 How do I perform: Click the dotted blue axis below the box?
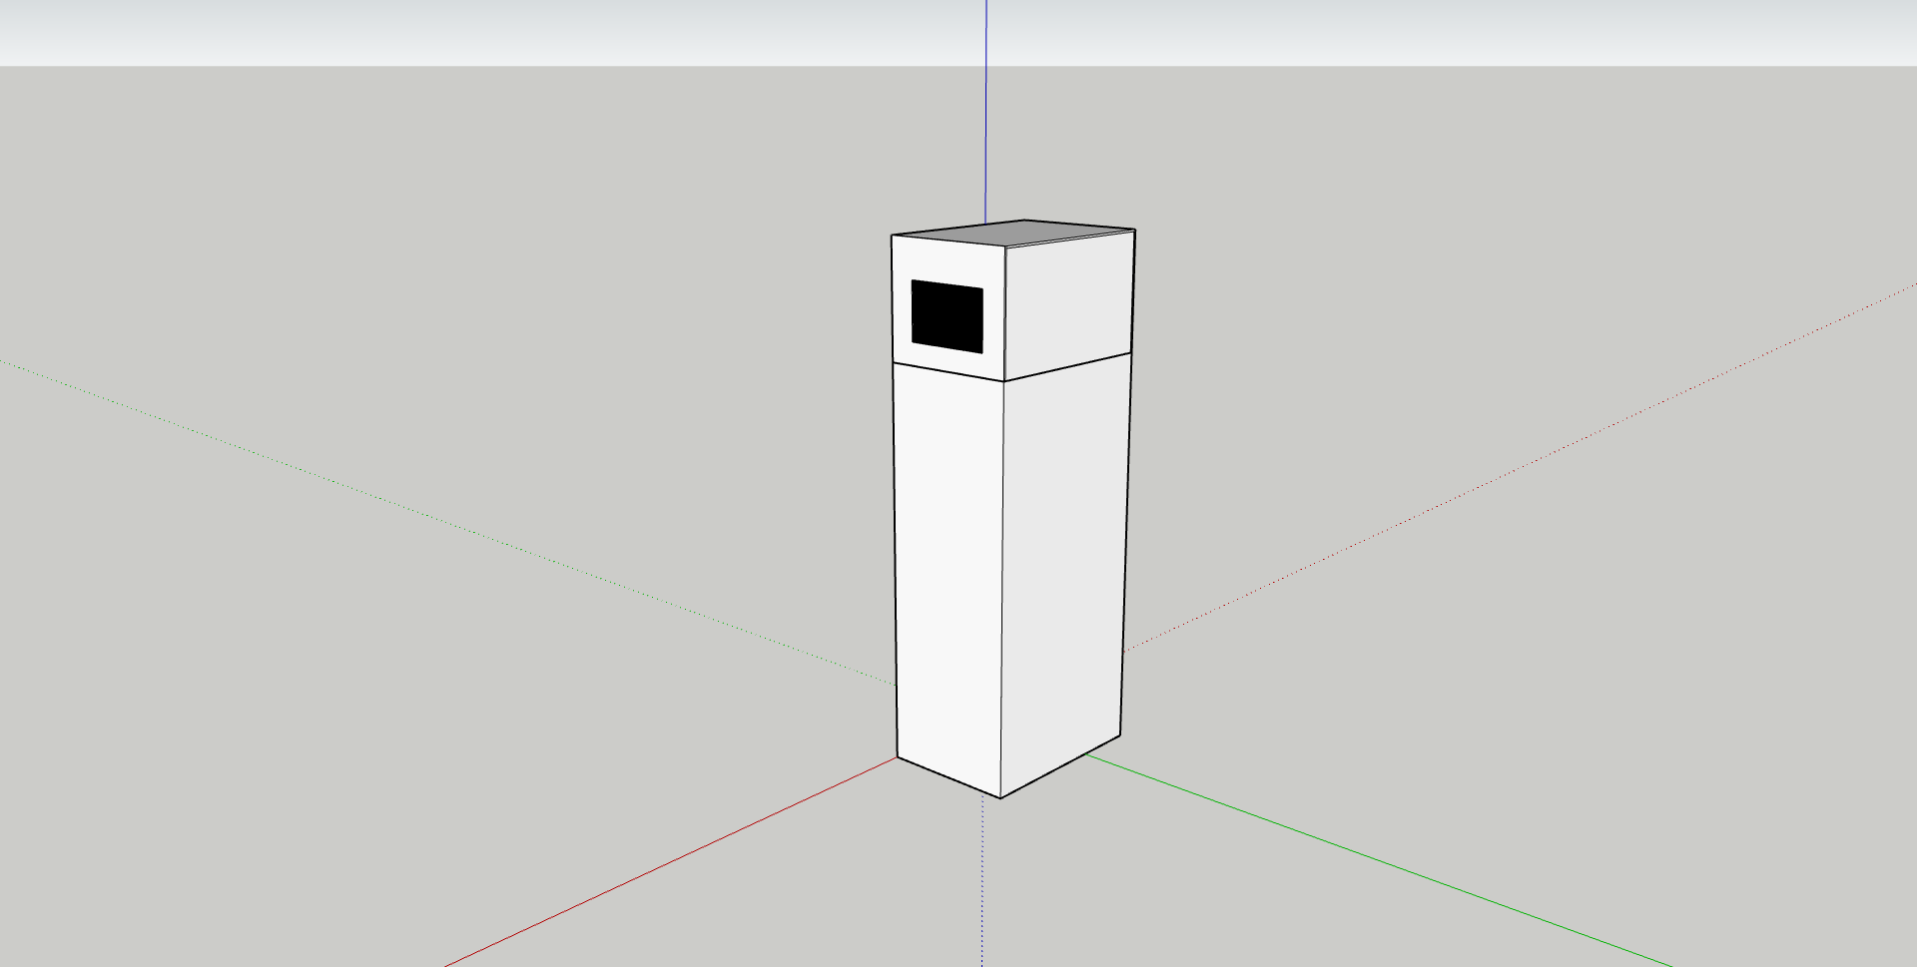tap(982, 878)
